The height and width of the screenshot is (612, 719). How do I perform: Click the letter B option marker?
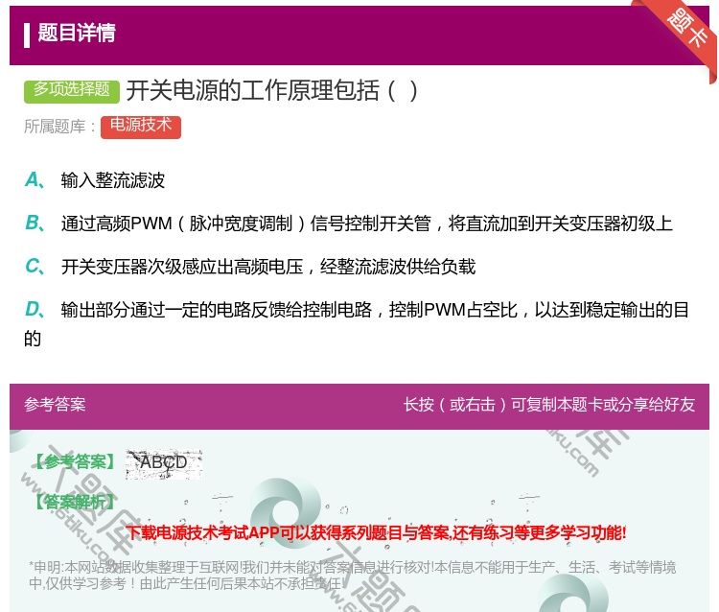click(34, 224)
